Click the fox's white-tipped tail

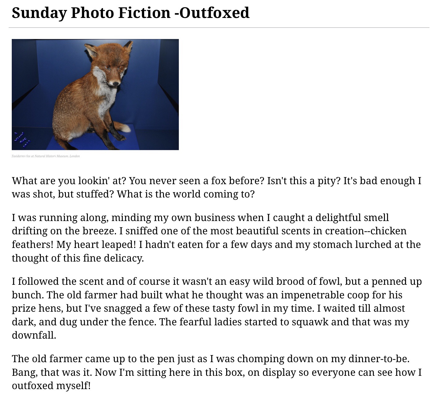[x=124, y=128]
